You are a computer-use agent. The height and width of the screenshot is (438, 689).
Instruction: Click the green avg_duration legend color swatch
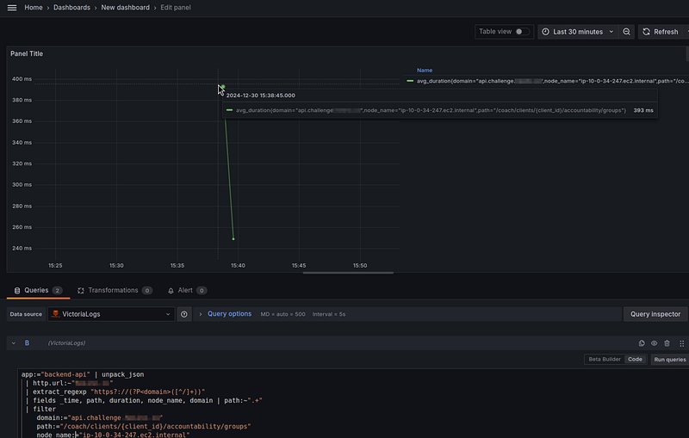(x=410, y=81)
